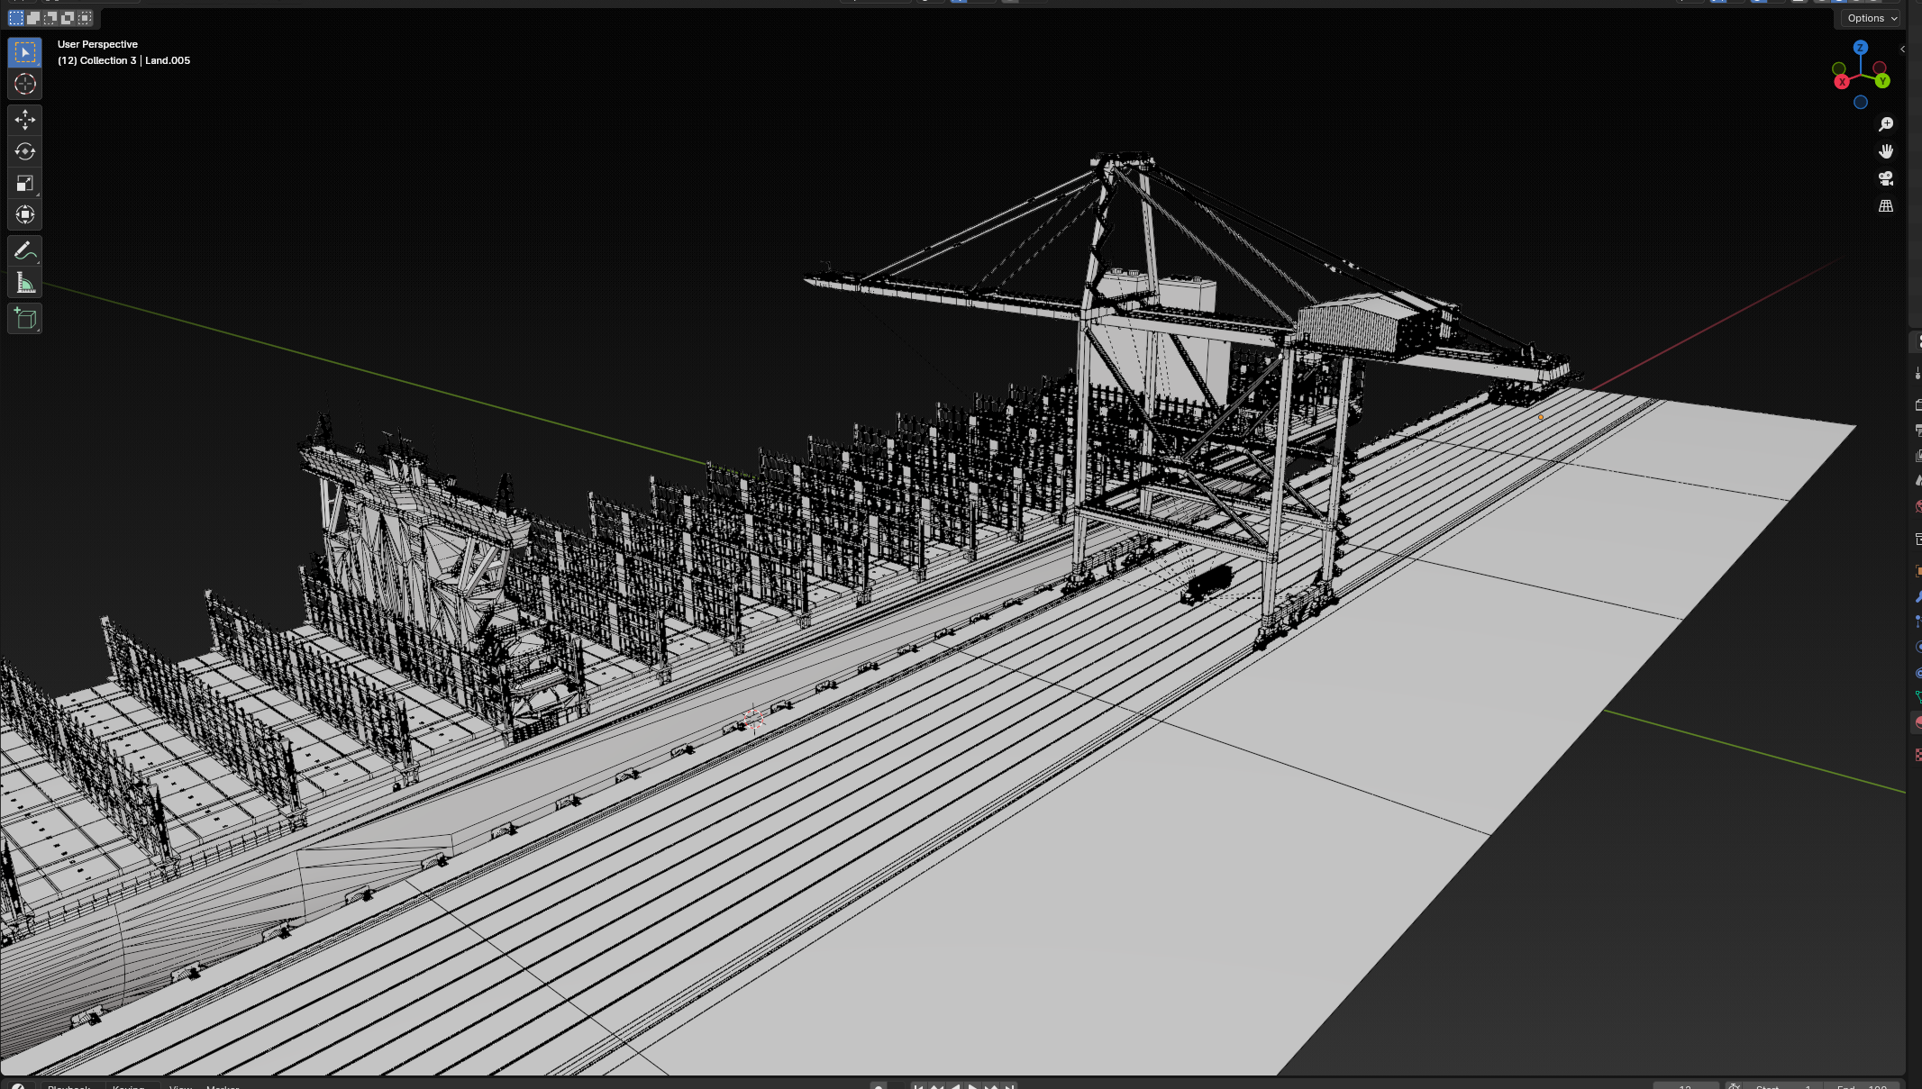Toggle perspective/orthographic grid icon
The width and height of the screenshot is (1922, 1089).
point(1885,206)
